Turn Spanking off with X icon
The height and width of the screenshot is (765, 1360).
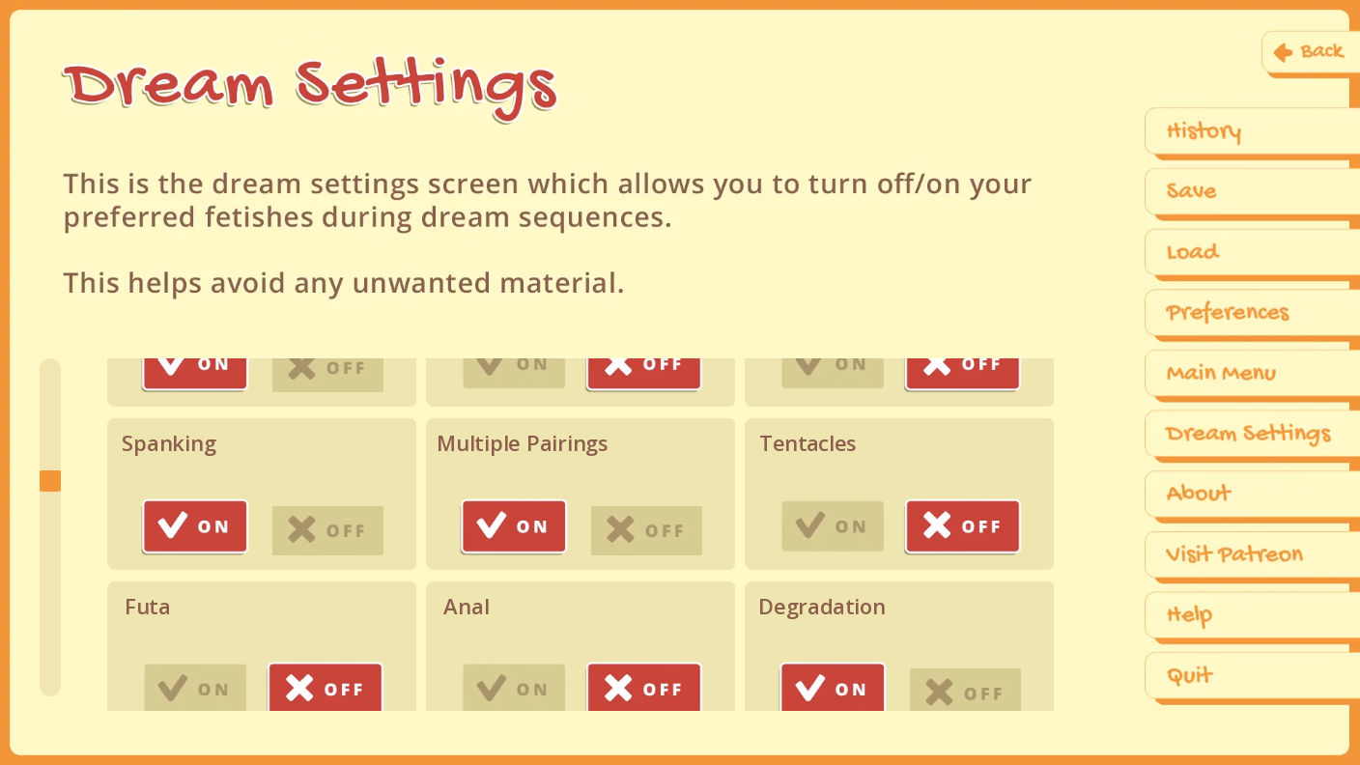point(302,529)
